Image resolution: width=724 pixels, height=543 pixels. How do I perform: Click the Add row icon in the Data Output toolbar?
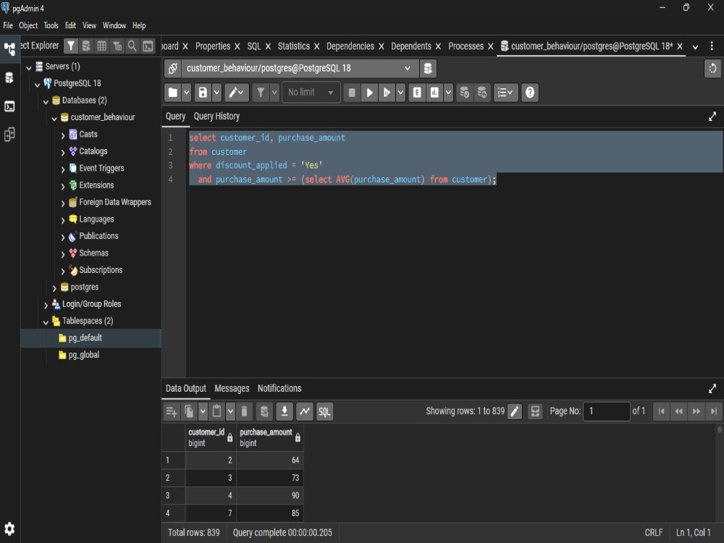pos(172,411)
